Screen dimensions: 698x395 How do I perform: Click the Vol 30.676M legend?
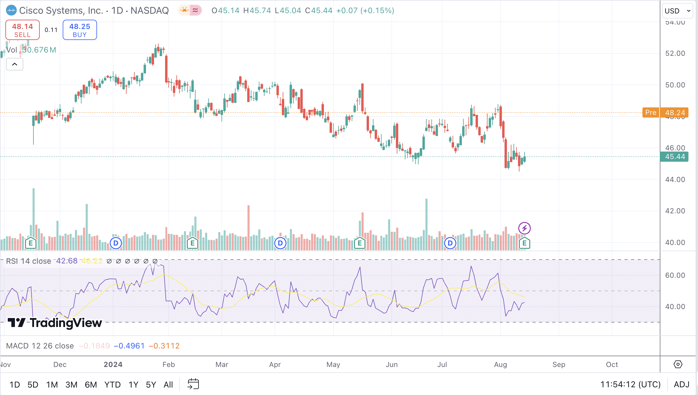click(31, 50)
